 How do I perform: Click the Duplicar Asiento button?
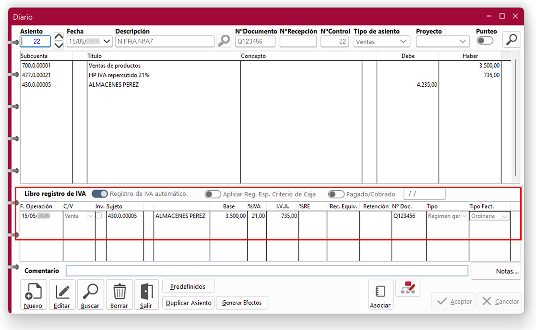point(189,303)
